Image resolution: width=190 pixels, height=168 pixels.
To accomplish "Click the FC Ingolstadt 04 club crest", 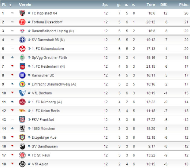I will pyautogui.click(x=22, y=13).
